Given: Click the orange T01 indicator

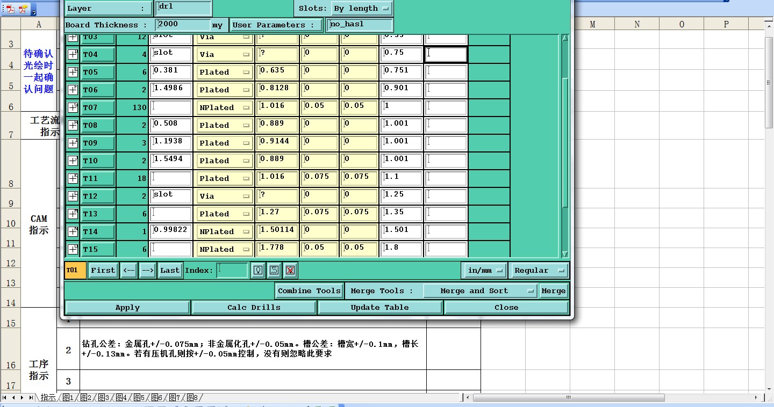Looking at the screenshot, I should [x=75, y=270].
